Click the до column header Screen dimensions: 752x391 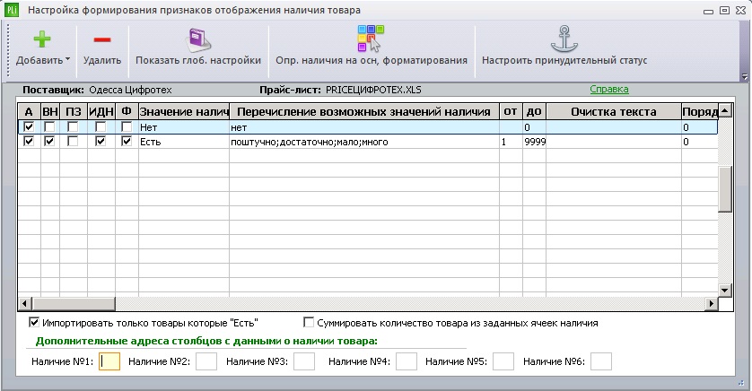coord(534,111)
